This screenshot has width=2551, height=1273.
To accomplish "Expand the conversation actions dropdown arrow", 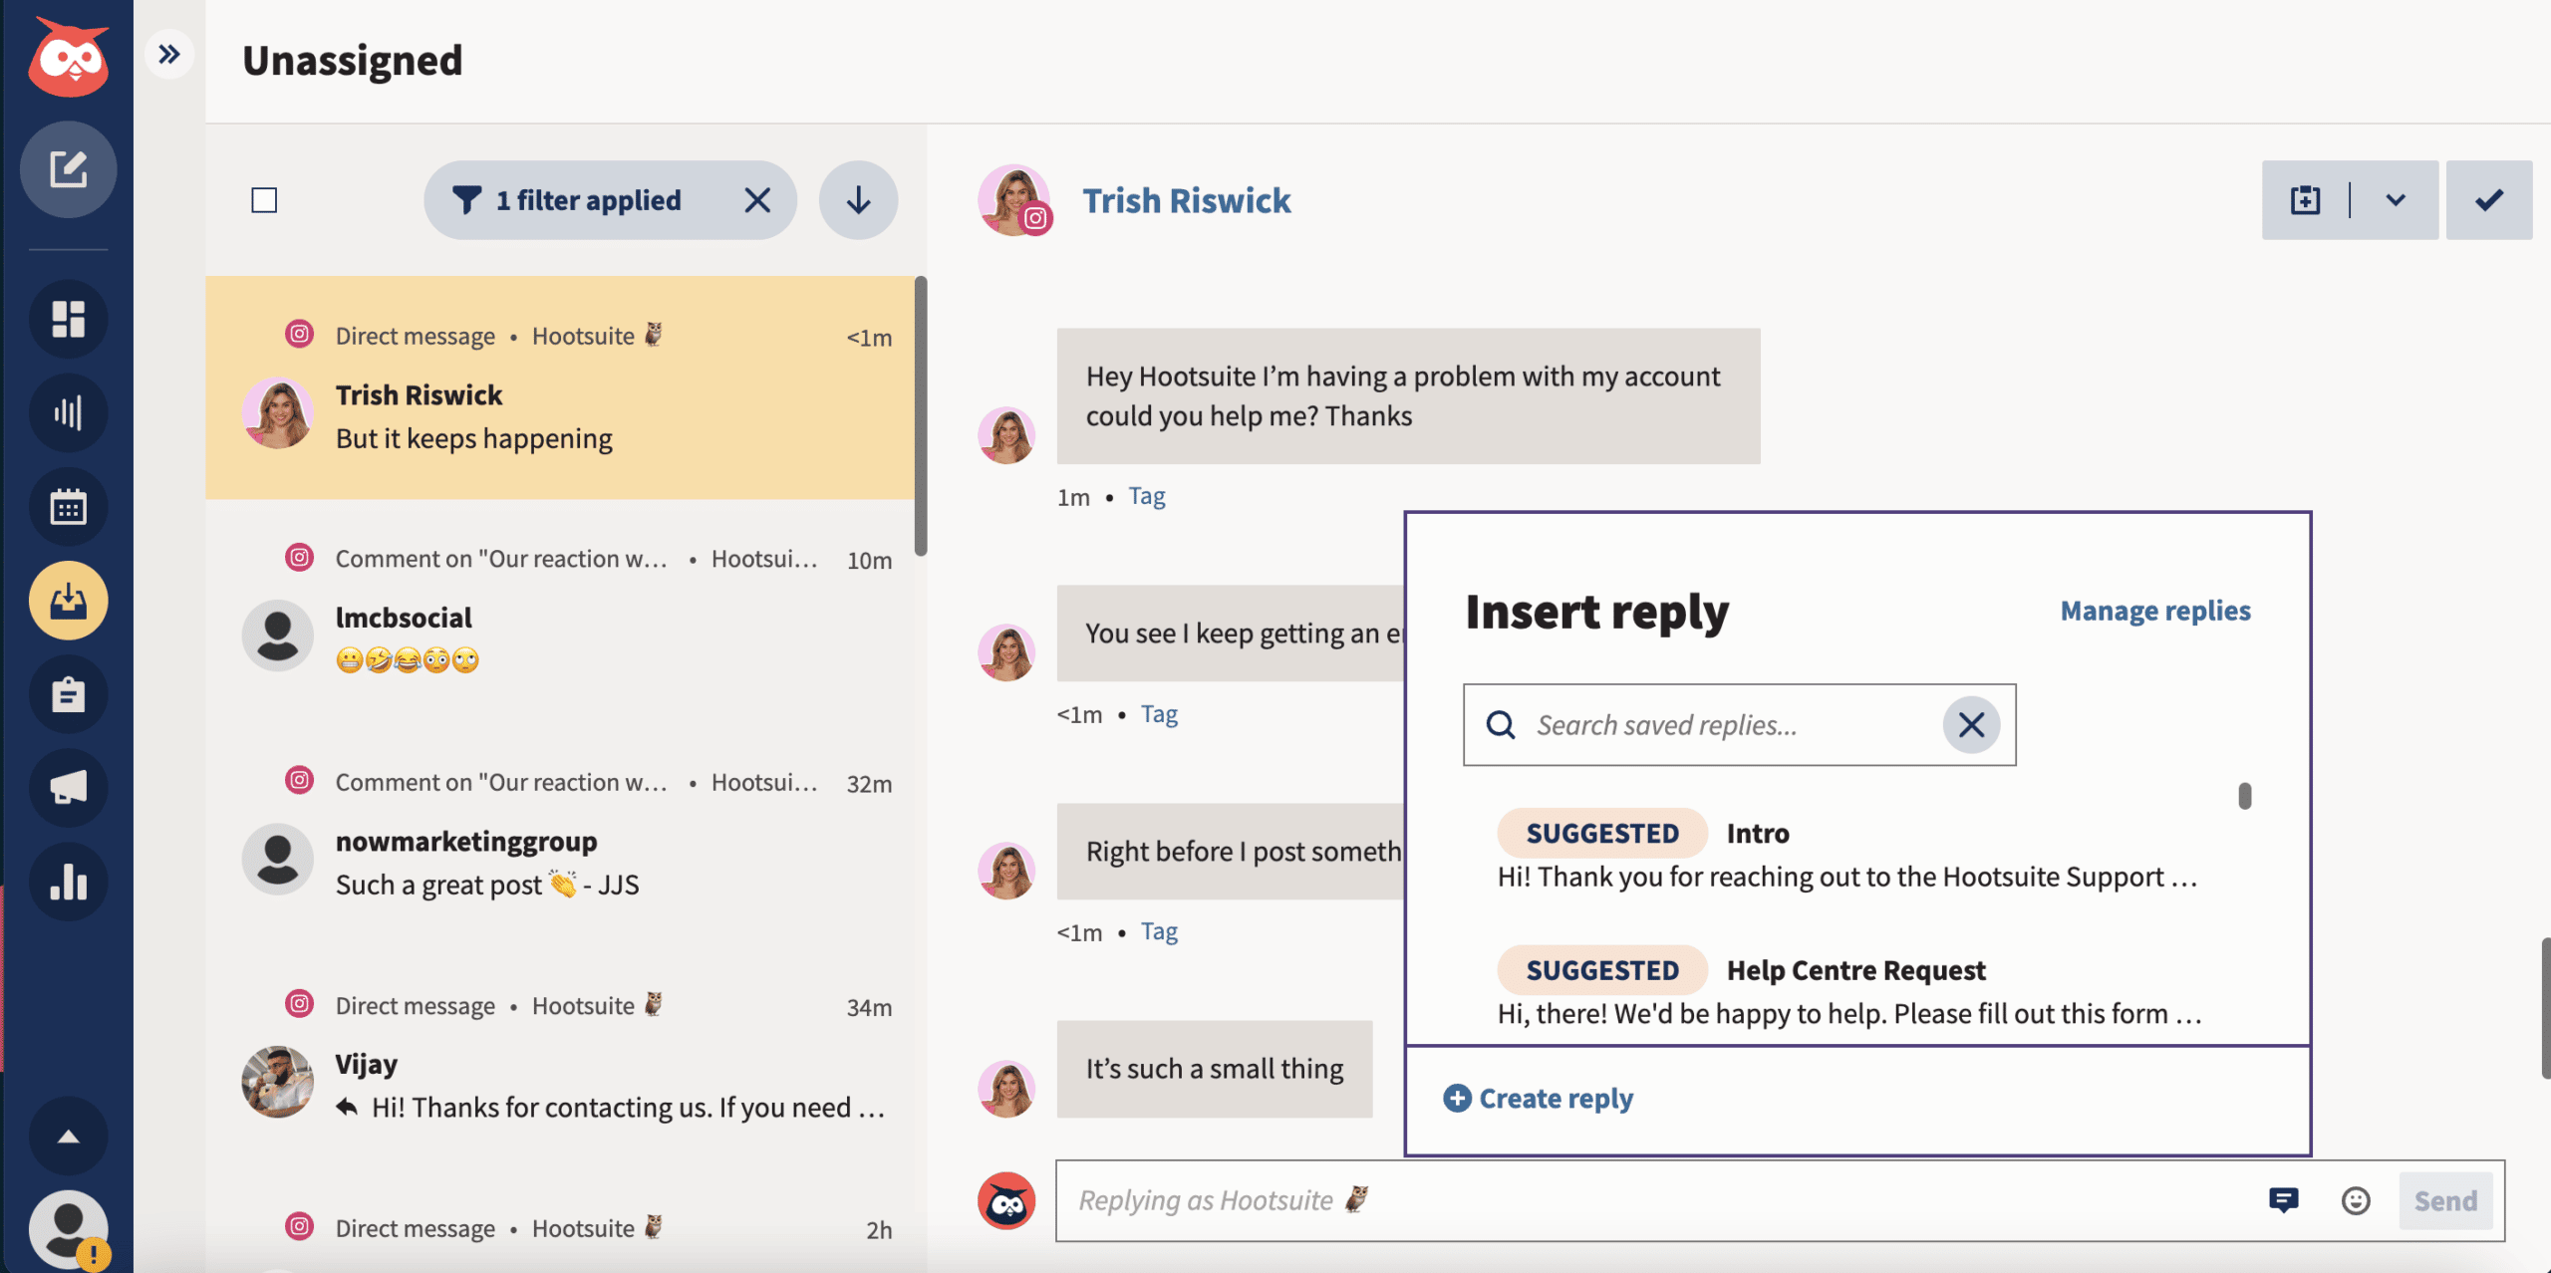I will click(x=2395, y=198).
